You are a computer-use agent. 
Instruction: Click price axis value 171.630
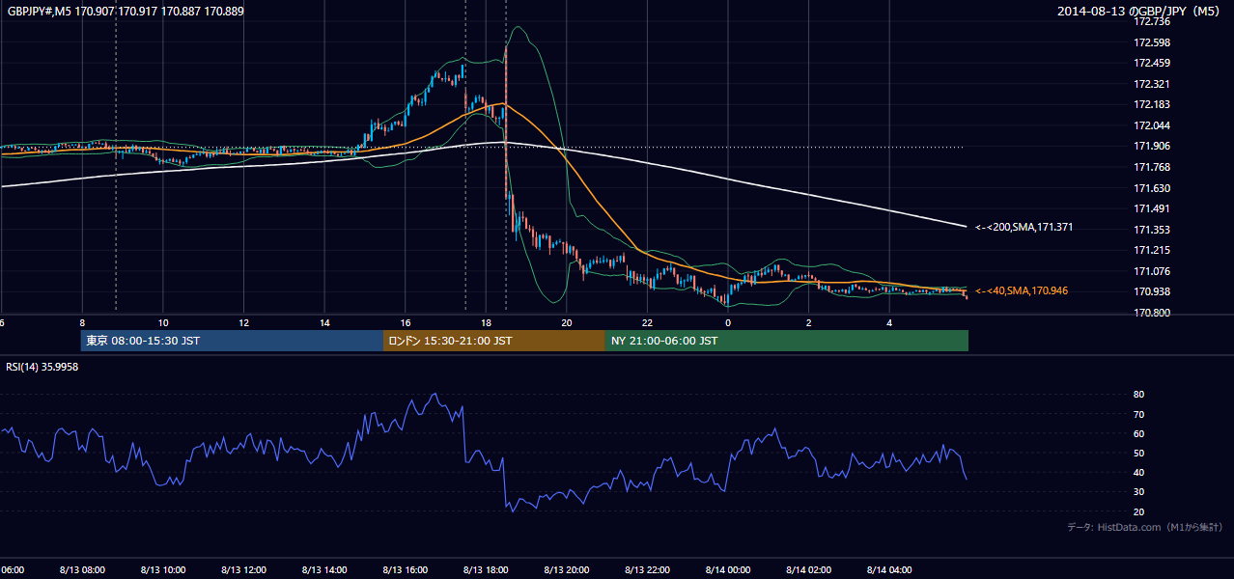pyautogui.click(x=1152, y=188)
